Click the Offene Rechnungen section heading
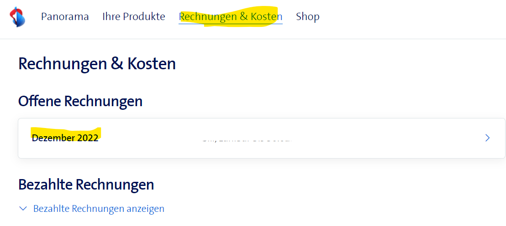 (x=80, y=101)
